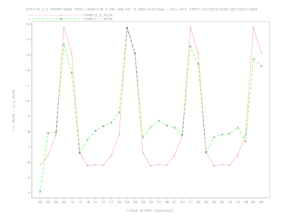Click x-axis forecast hour label 12
The width and height of the screenshot is (285, 220).
coord(72,202)
